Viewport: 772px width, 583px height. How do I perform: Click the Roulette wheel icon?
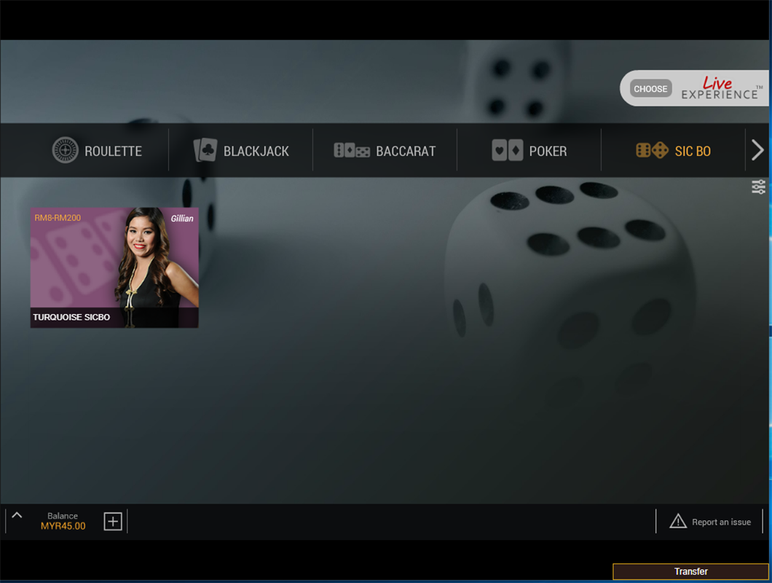point(65,150)
